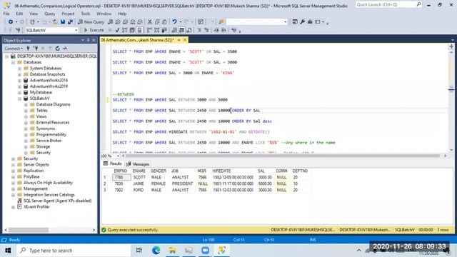Switch to the Results tab
Screen dimensions: 457x257
pyautogui.click(x=113, y=163)
